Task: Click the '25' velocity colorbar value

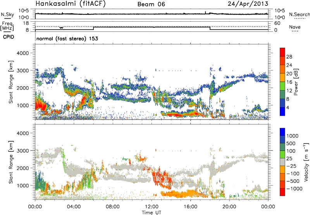Action: click(289, 159)
